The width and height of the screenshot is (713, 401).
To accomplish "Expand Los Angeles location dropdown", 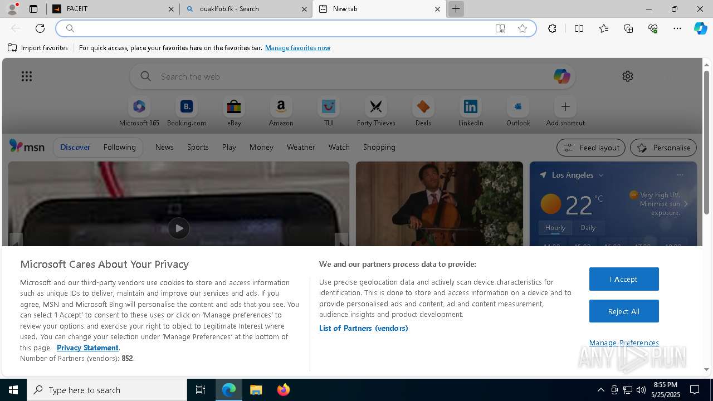I will 601,175.
